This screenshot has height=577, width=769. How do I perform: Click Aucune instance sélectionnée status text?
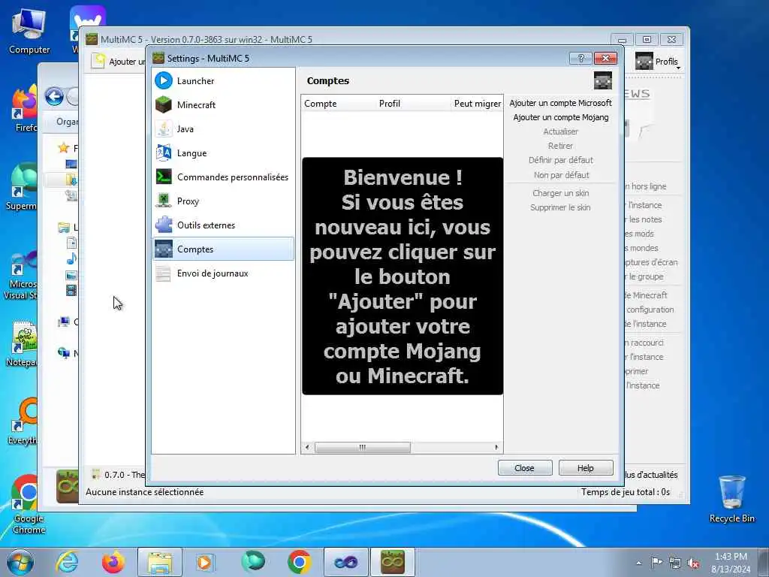point(145,492)
